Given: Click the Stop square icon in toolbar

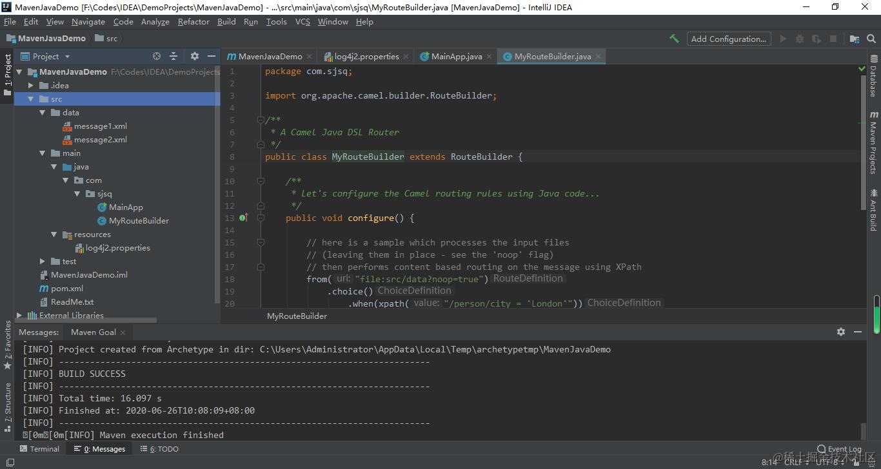Looking at the screenshot, I should (x=833, y=39).
